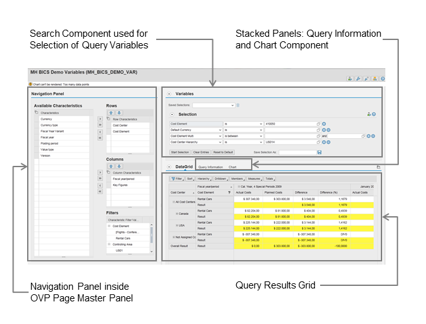Click the second value field after 'and'
Image resolution: width=426 pixels, height=324 pixels.
(x=347, y=136)
